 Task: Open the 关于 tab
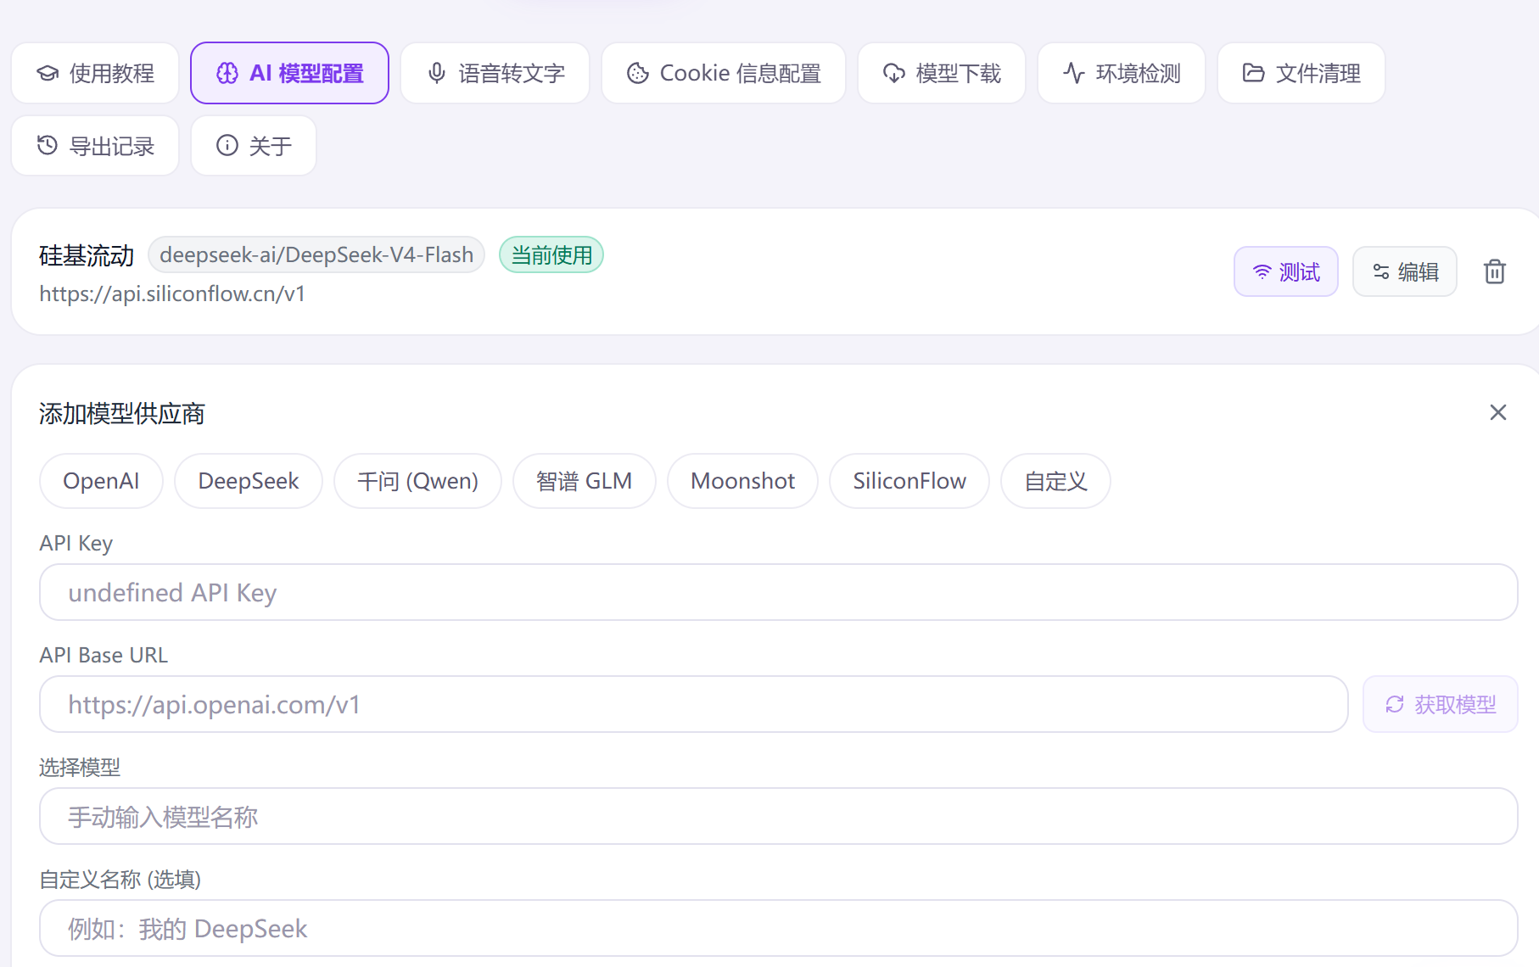pyautogui.click(x=254, y=146)
